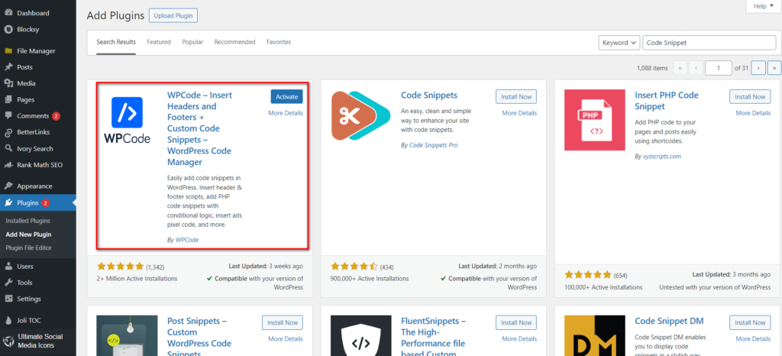The height and width of the screenshot is (356, 782).
Task: Click the Settings sliders icon
Action: coord(8,299)
